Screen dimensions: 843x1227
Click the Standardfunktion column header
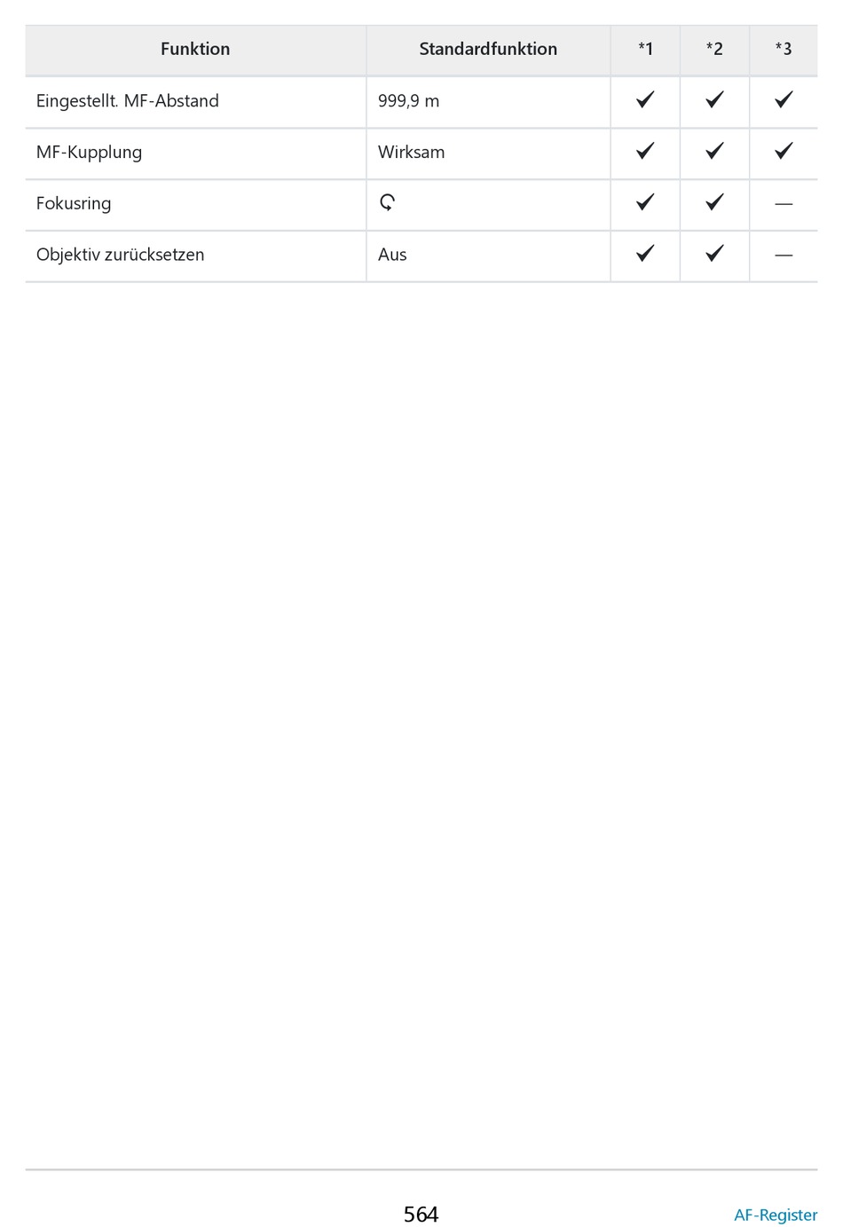488,50
